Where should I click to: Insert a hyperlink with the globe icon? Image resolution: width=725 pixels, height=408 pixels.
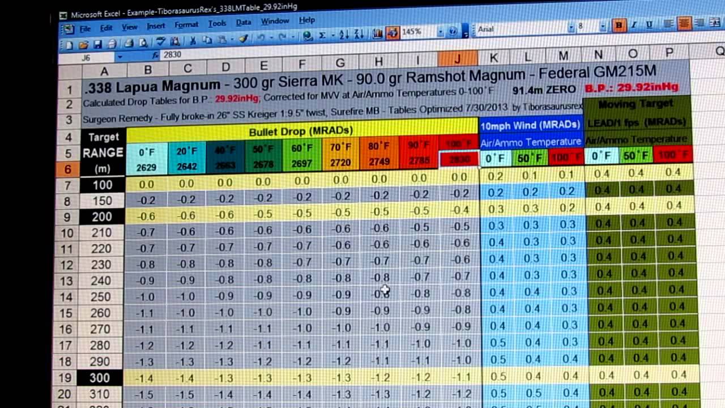(308, 36)
